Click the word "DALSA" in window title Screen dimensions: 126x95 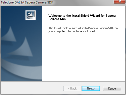coord(19,2)
